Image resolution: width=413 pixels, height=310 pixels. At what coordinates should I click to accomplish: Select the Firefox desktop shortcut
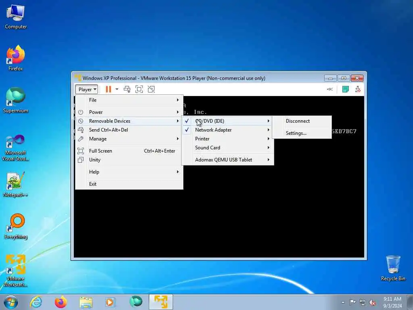[x=16, y=58]
